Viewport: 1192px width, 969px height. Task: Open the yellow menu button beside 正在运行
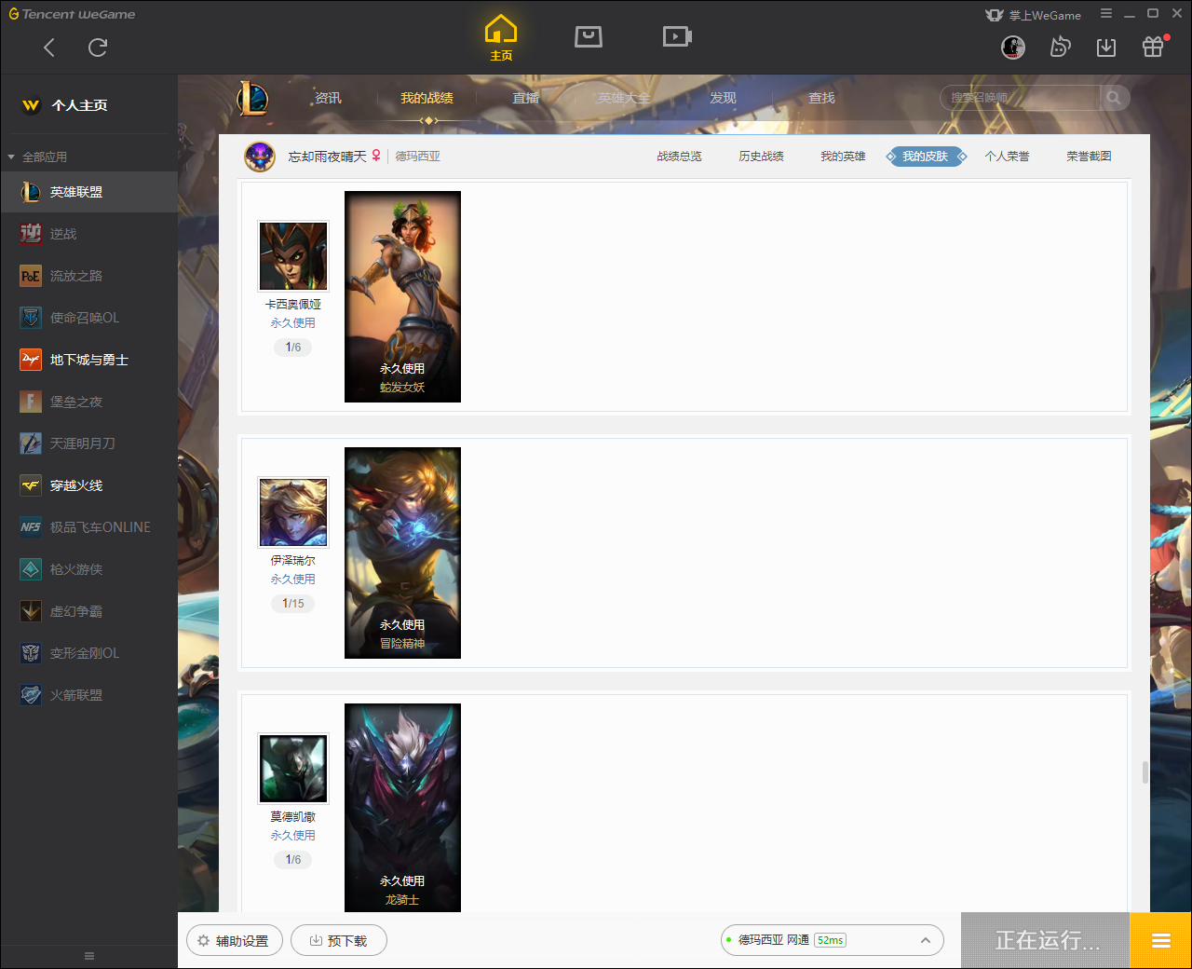coord(1160,940)
